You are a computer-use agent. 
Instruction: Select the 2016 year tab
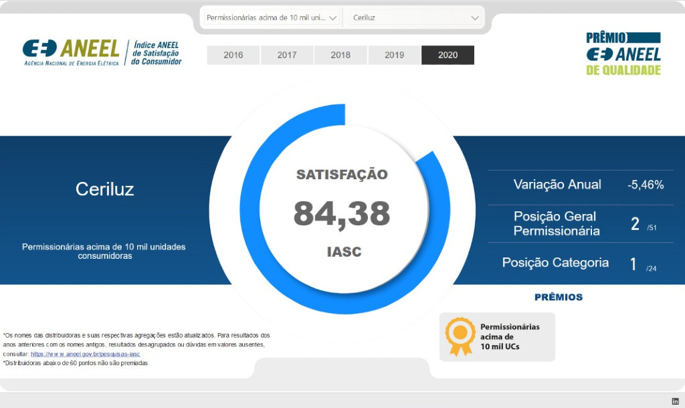(x=233, y=55)
